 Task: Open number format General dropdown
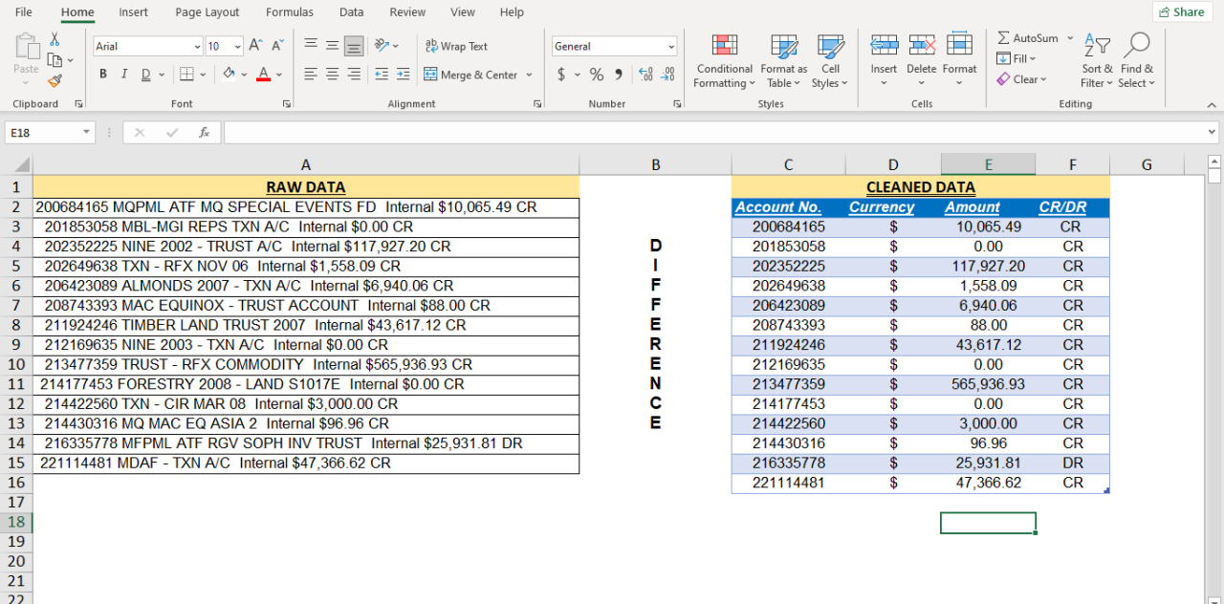pos(671,46)
